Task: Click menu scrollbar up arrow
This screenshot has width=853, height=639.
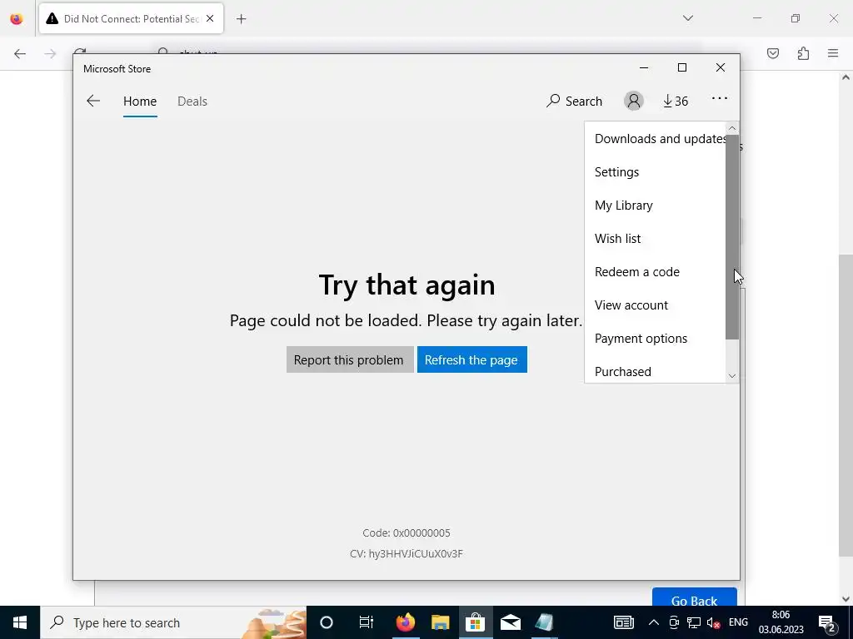Action: coord(732,128)
